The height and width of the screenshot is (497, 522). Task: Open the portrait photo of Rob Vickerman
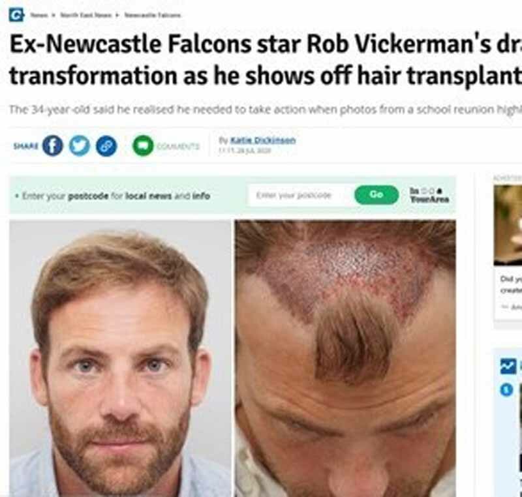click(x=120, y=358)
